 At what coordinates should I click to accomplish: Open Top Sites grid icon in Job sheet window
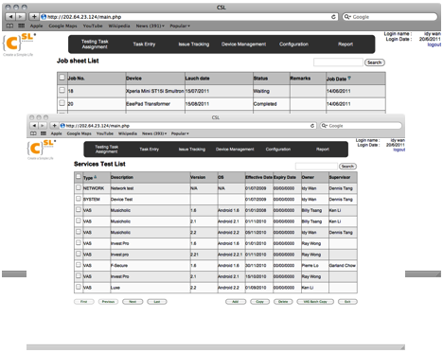point(21,26)
